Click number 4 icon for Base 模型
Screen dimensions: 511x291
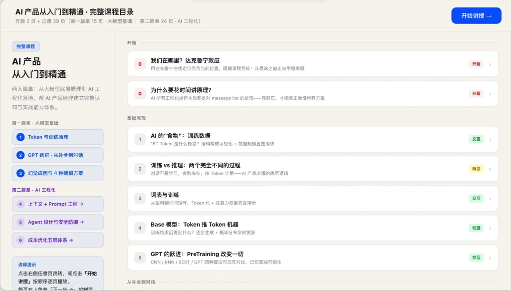140,228
